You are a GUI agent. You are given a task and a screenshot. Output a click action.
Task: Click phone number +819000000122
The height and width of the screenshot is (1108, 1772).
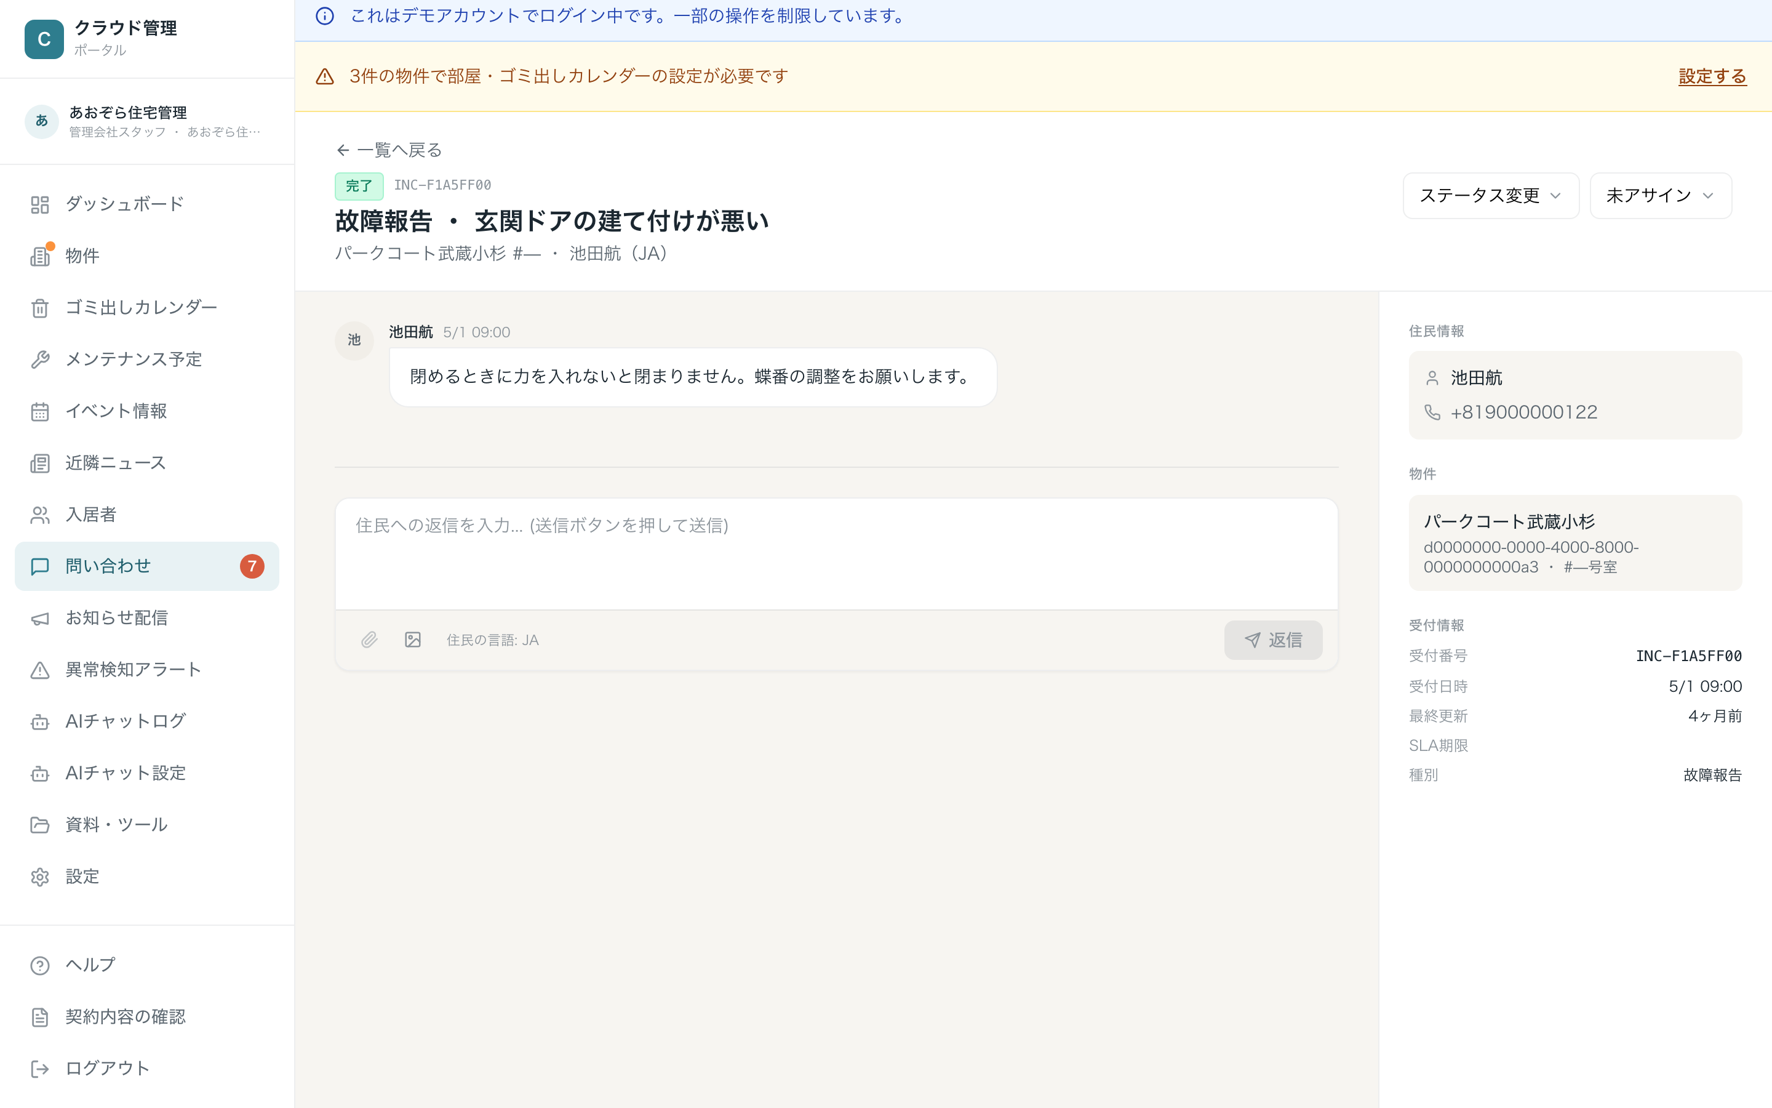tap(1524, 412)
